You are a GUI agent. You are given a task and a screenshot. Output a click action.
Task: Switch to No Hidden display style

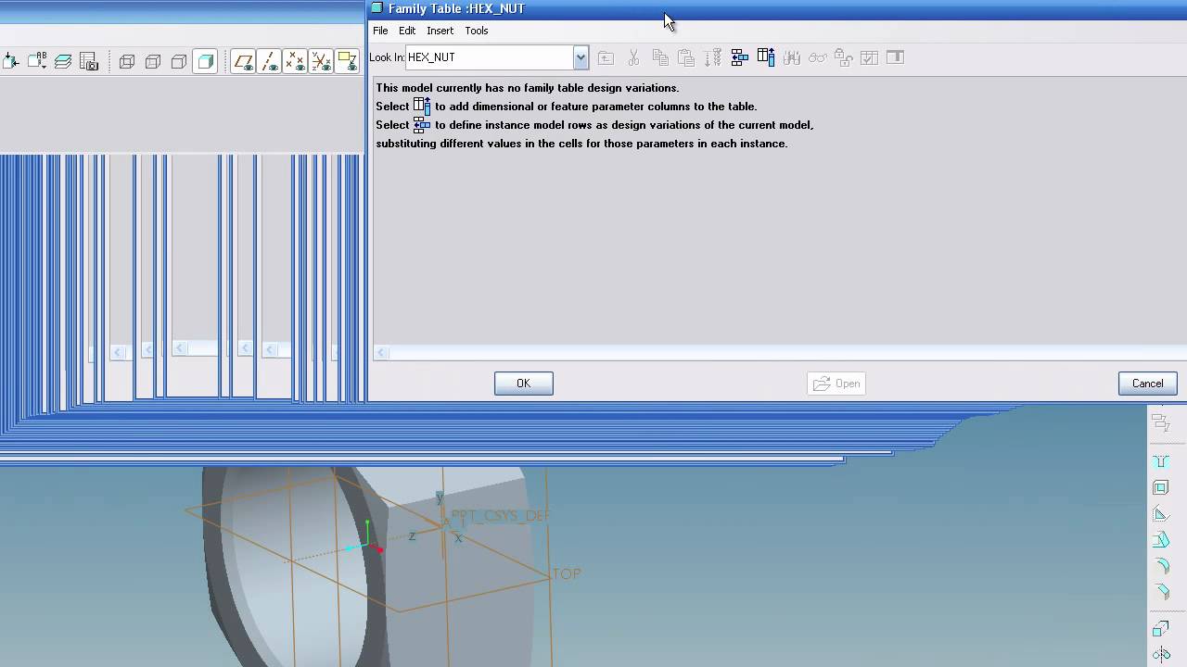pos(179,61)
